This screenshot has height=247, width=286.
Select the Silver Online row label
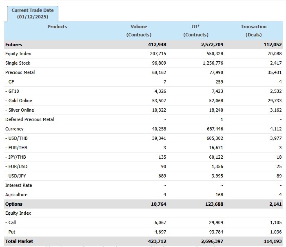point(20,110)
